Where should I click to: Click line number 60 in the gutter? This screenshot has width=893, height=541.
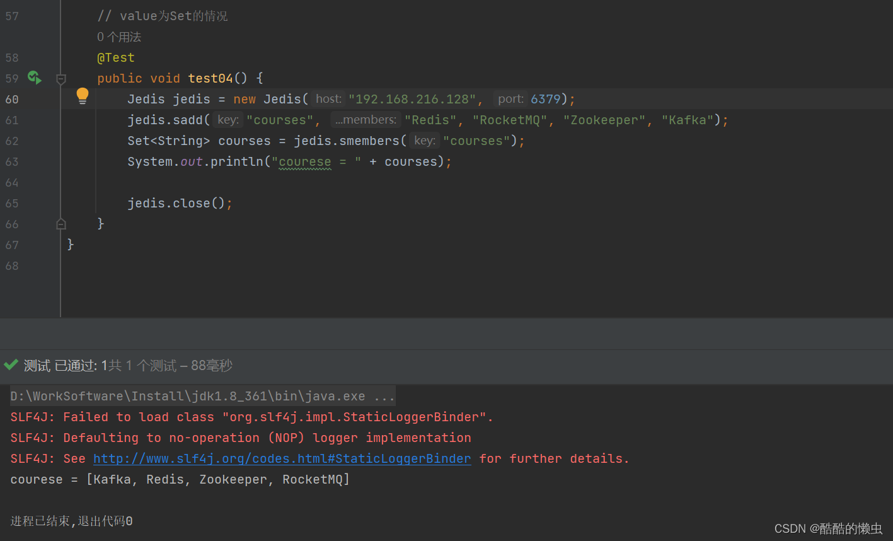(x=12, y=99)
